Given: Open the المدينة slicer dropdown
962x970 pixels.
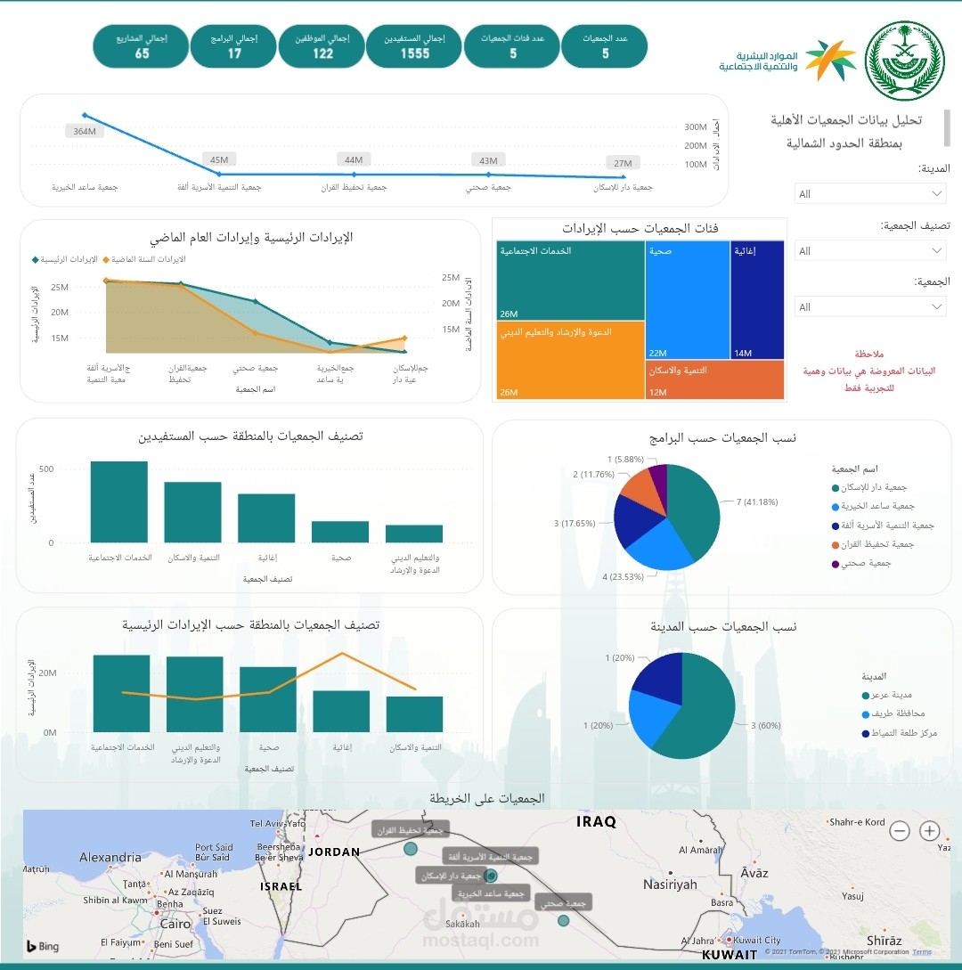Looking at the screenshot, I should [870, 193].
